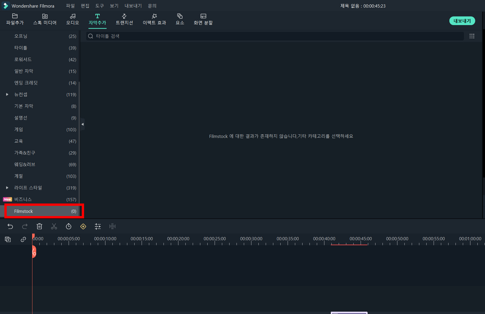Expand the 뉴컨셉 category arrow

(7, 94)
